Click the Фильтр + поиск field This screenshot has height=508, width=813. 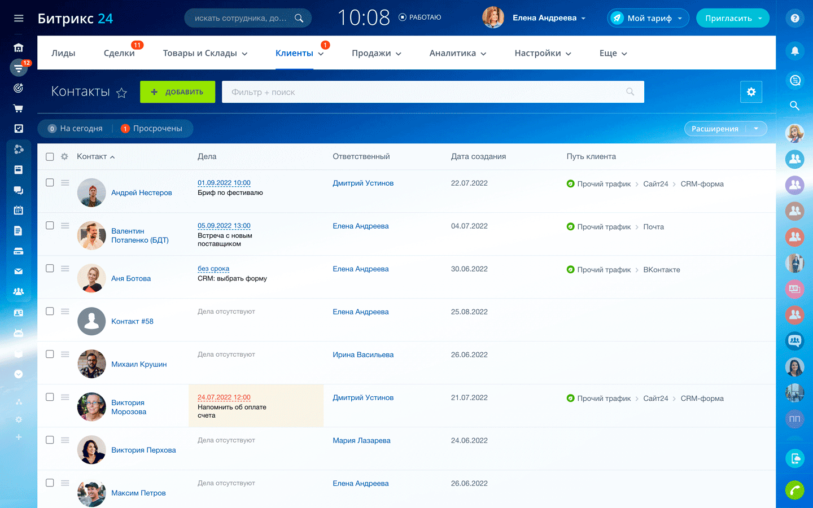pos(423,92)
